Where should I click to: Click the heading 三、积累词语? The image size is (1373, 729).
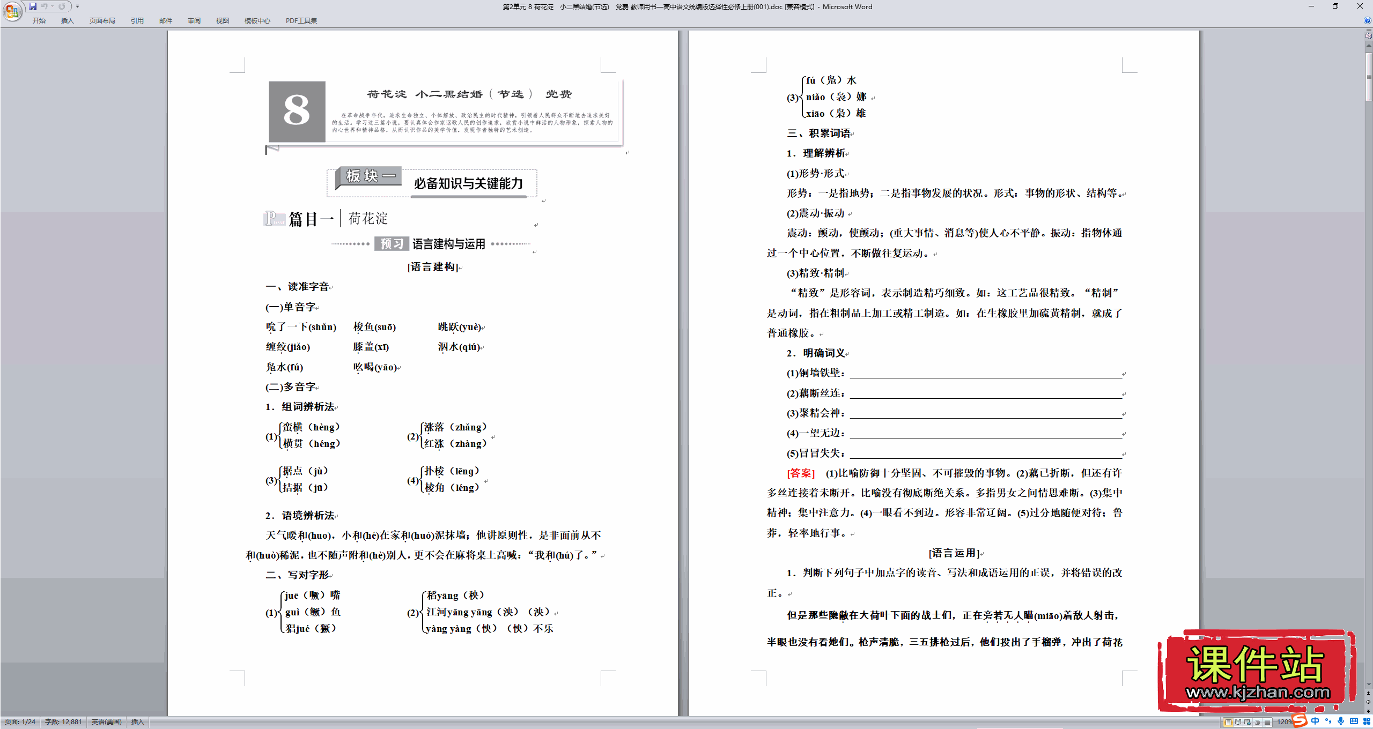[x=819, y=133]
